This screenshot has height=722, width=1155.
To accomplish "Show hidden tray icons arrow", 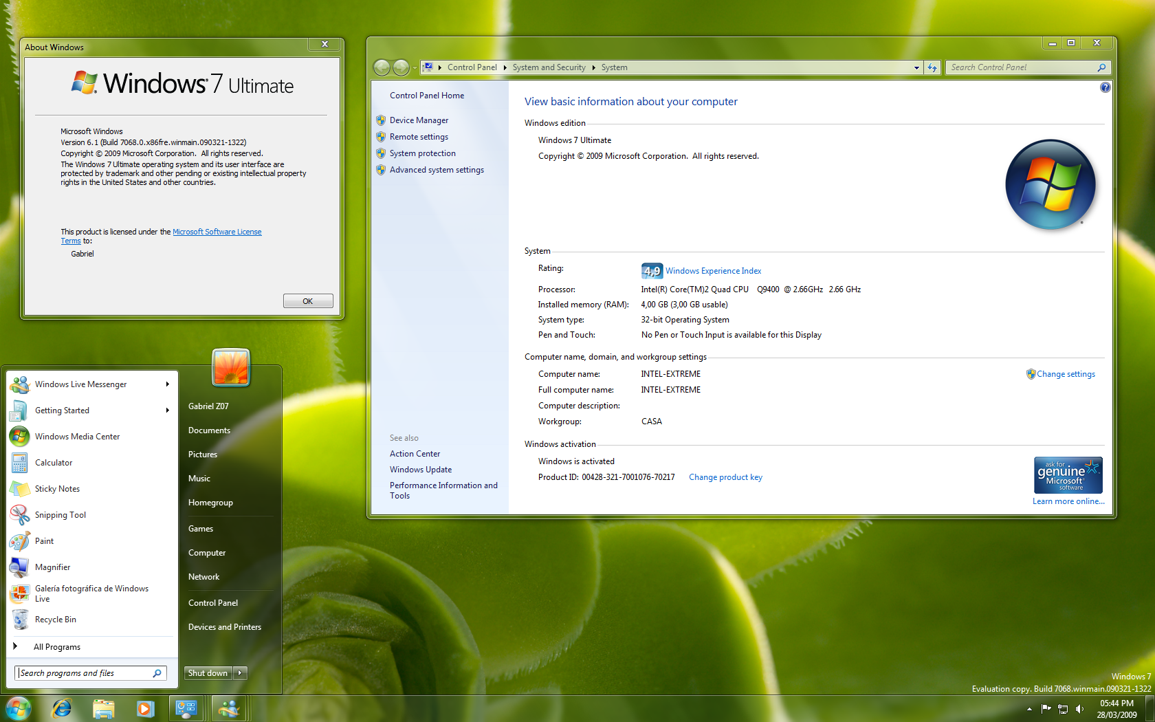I will click(1029, 709).
